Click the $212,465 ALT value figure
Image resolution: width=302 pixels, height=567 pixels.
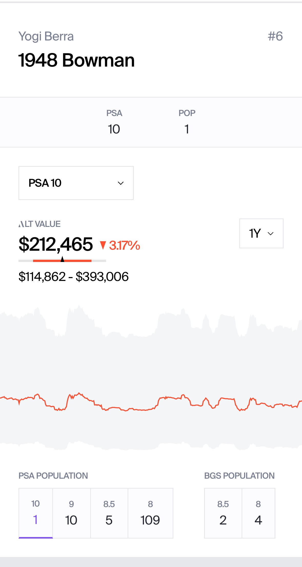[x=56, y=245]
